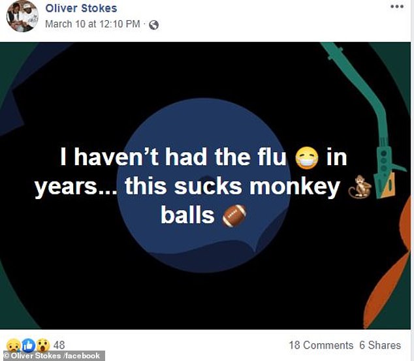The width and height of the screenshot is (414, 361).
Task: Click the monkey emoji in post
Action: pos(358,187)
